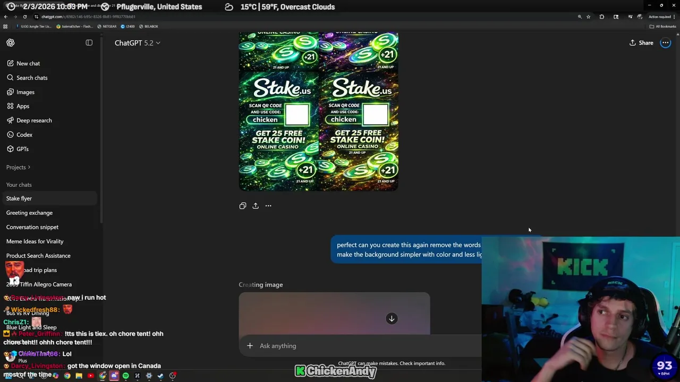Reload the page with the refresh icon
Screen dimensions: 680x382
point(25,16)
